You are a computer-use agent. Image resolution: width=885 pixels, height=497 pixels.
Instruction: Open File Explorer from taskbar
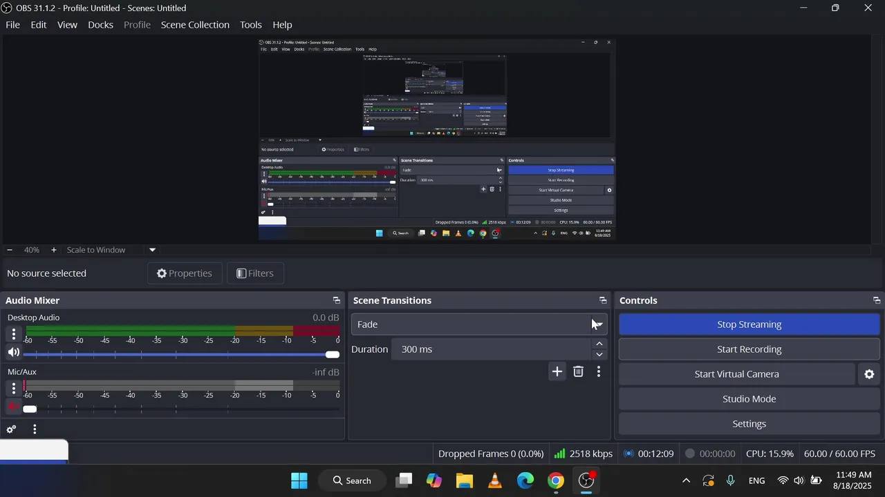pos(465,480)
